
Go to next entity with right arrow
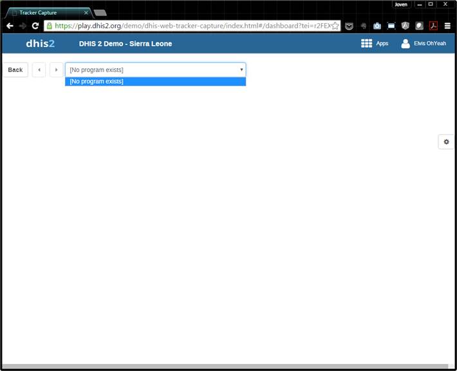coord(56,70)
